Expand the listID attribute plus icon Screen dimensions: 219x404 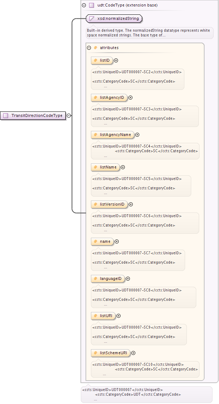coord(116,60)
